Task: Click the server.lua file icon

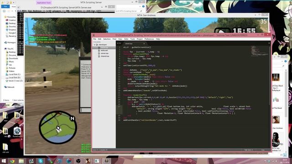Action: point(99,53)
